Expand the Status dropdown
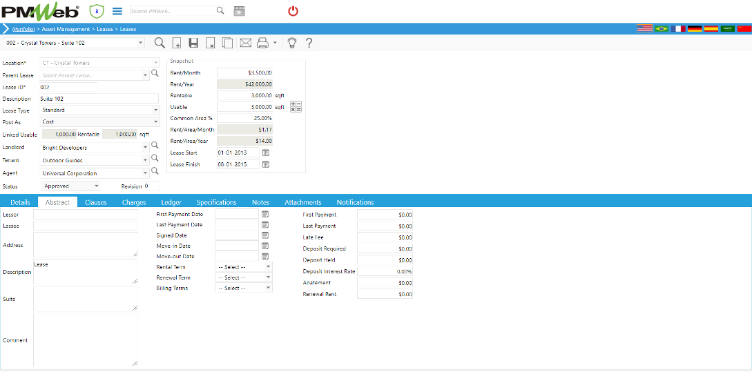 point(96,186)
